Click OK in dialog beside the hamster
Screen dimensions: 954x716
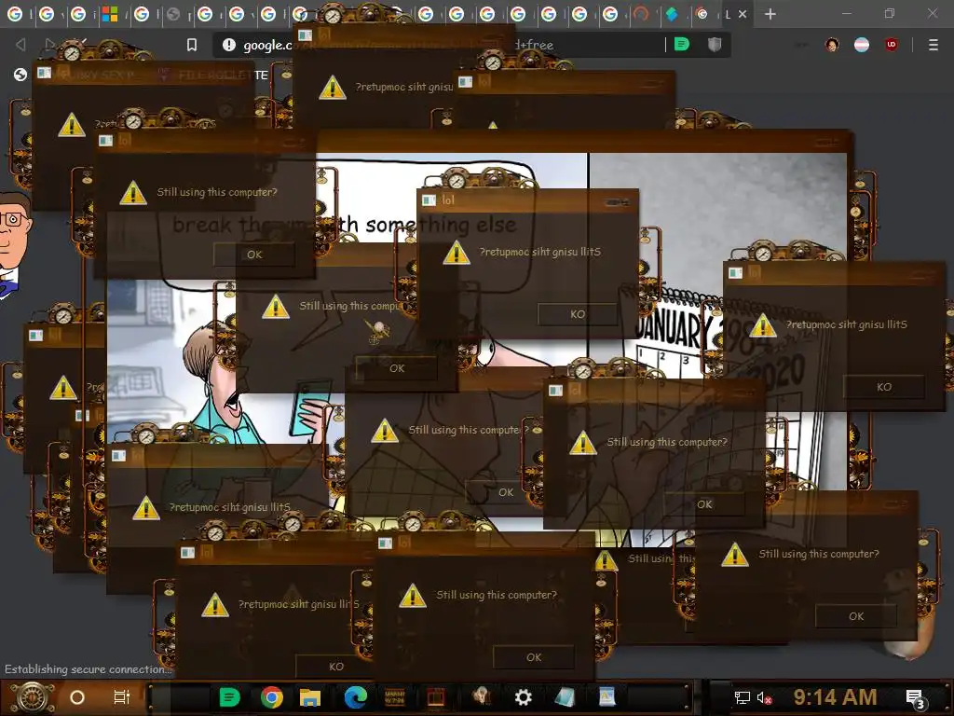[x=856, y=616]
